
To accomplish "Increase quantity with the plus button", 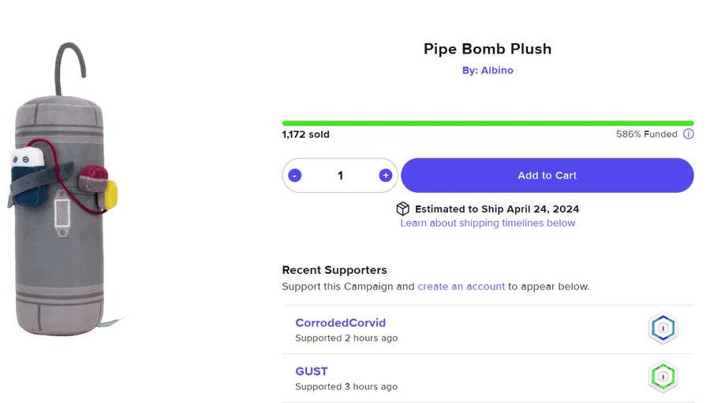I will click(x=385, y=176).
